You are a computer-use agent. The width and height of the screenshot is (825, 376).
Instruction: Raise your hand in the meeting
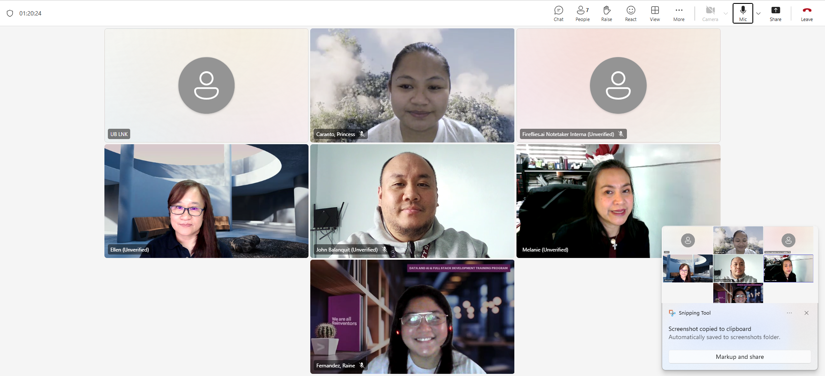[606, 13]
